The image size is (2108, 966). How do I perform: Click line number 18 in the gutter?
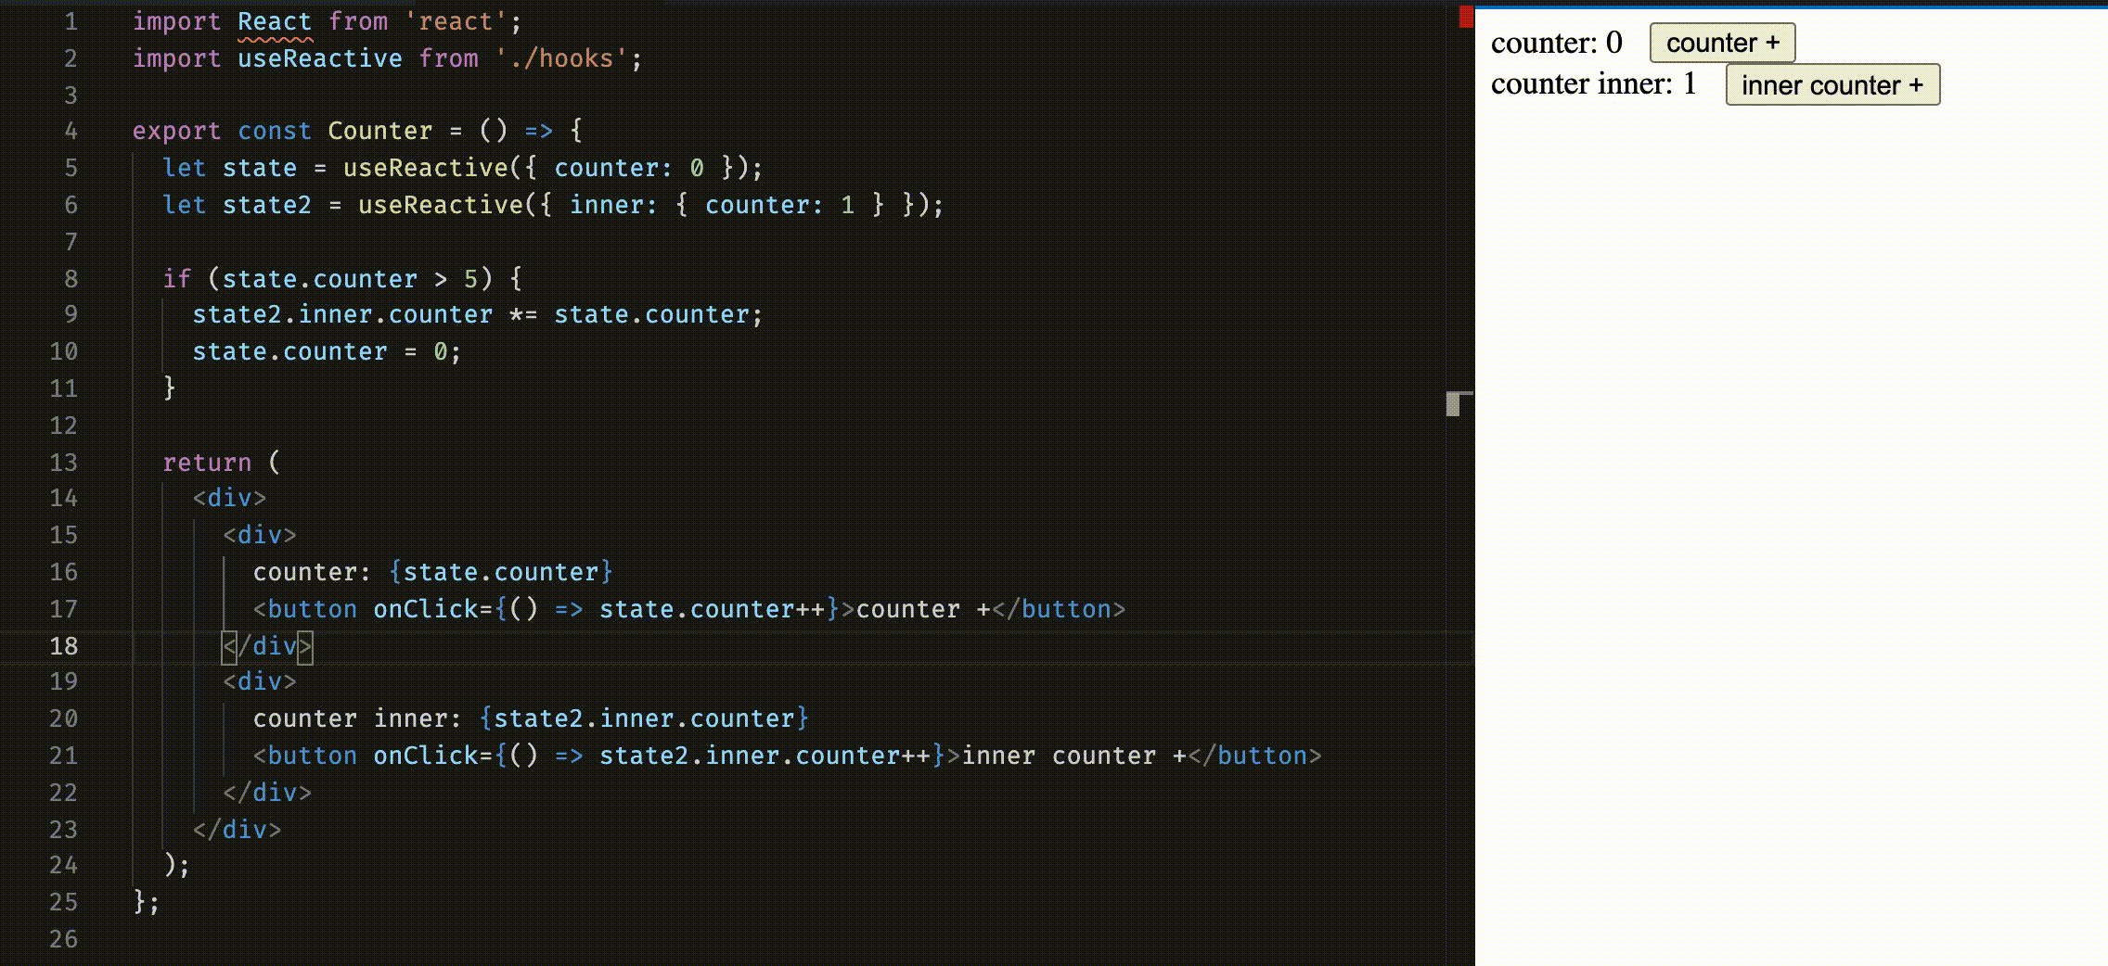pyautogui.click(x=63, y=646)
